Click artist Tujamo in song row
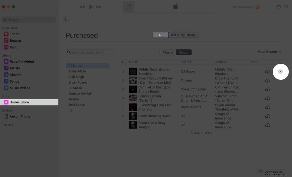This screenshot has width=292, height=177. (x=186, y=80)
